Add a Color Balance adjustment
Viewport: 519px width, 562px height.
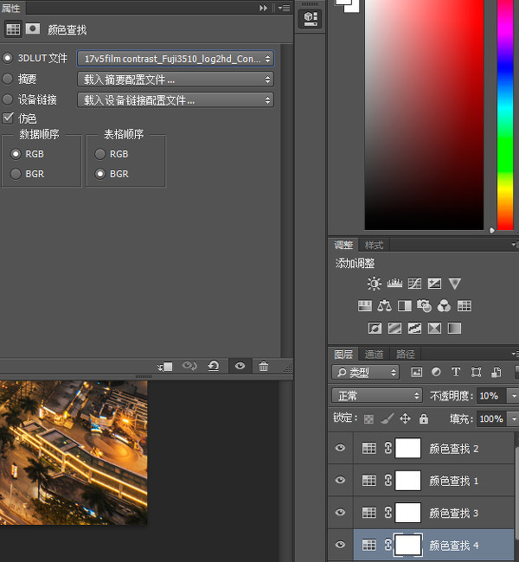coord(385,306)
